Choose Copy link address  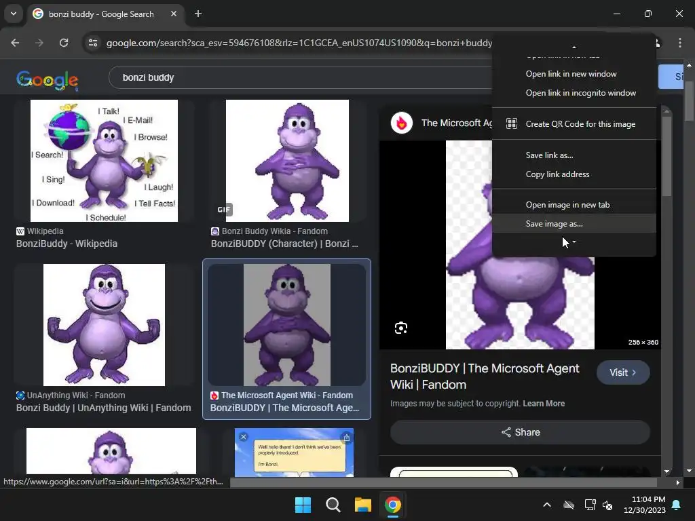pos(574,174)
